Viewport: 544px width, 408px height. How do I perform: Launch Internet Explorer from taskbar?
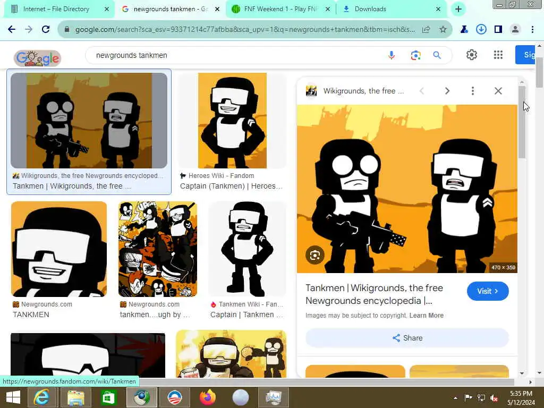[x=41, y=397]
